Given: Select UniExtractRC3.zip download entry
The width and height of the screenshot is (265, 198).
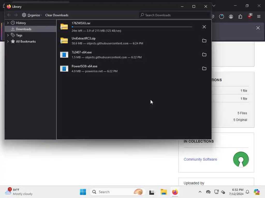Looking at the screenshot, I should coord(134,41).
